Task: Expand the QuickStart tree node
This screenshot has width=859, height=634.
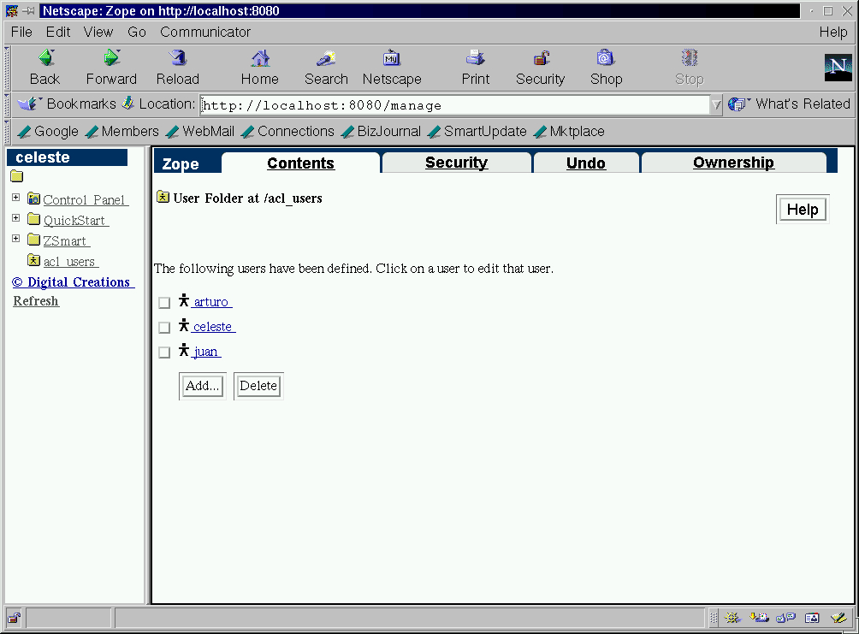Action: [x=16, y=218]
